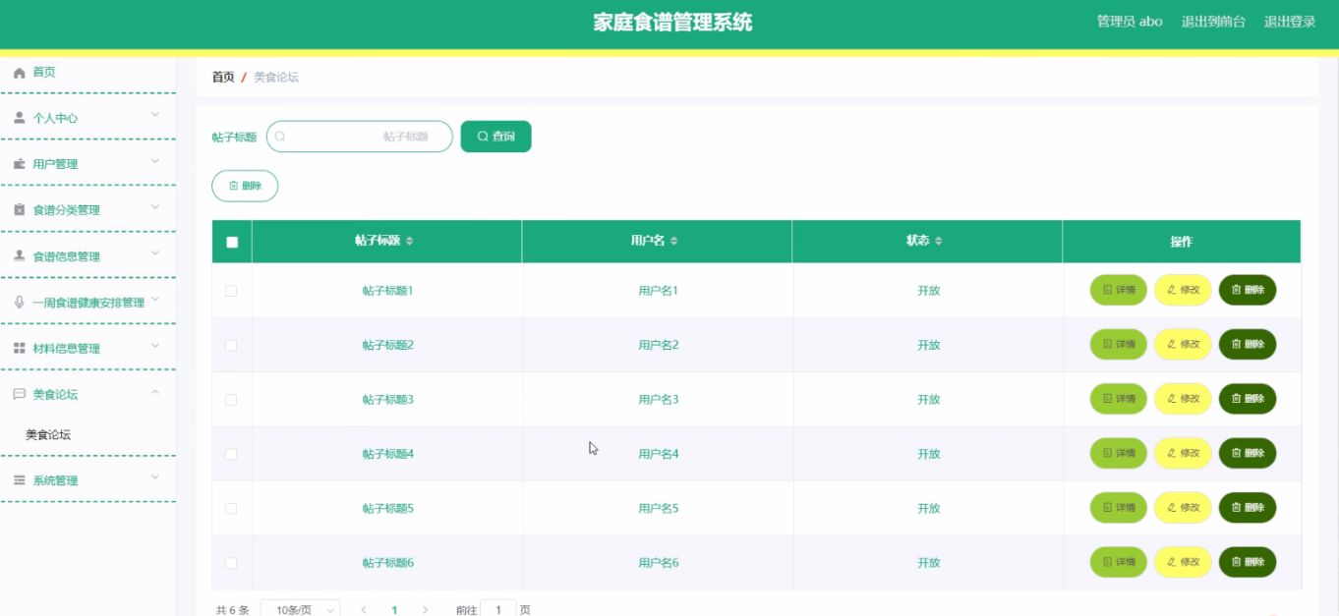The height and width of the screenshot is (616, 1339).
Task: Click 删除 for 帖子标题1 row
Action: (1248, 290)
